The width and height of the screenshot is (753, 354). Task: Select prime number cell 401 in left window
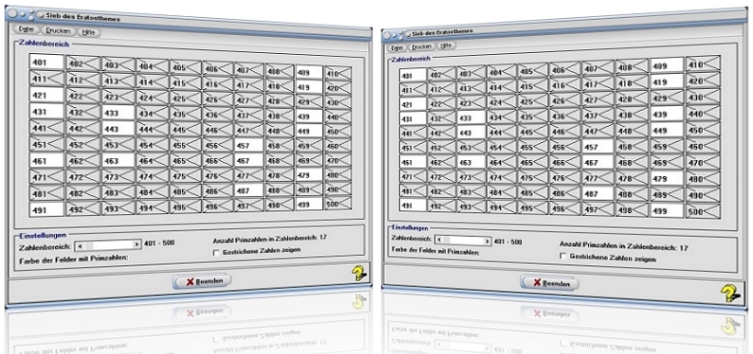pyautogui.click(x=46, y=62)
